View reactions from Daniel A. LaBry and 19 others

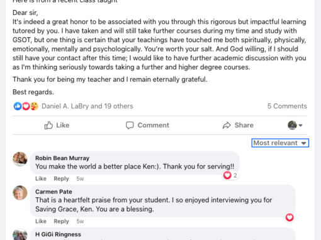[87, 106]
